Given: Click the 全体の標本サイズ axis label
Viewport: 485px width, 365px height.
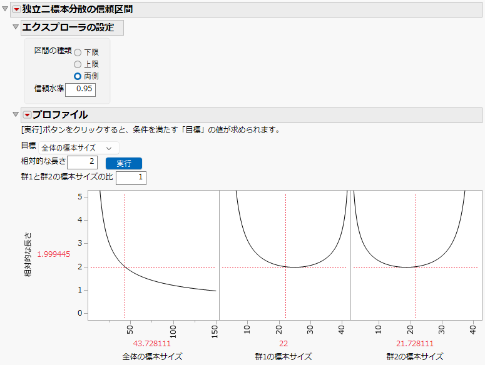Looking at the screenshot, I should (x=152, y=357).
